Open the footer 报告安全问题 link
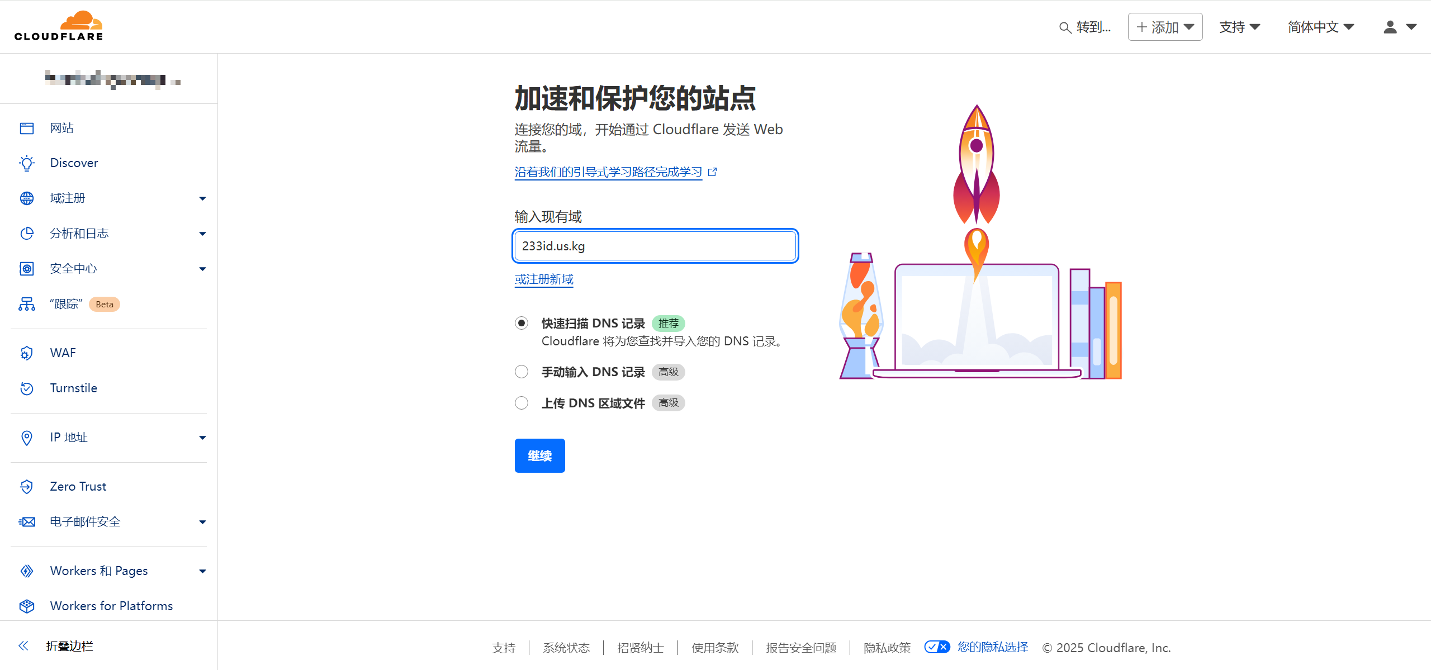 coord(801,648)
